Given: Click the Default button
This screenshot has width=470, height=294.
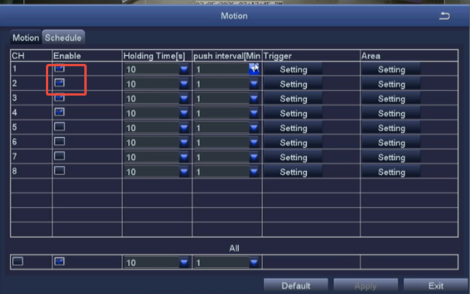Looking at the screenshot, I should [x=296, y=286].
